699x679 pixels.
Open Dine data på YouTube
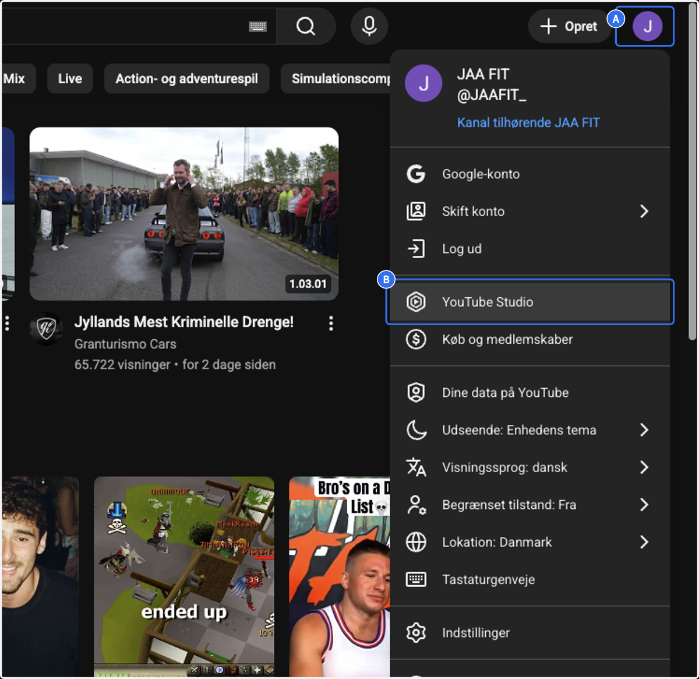pos(530,392)
